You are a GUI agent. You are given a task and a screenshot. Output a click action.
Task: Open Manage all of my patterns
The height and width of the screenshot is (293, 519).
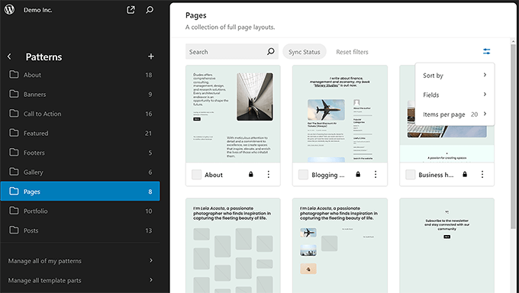(x=80, y=260)
